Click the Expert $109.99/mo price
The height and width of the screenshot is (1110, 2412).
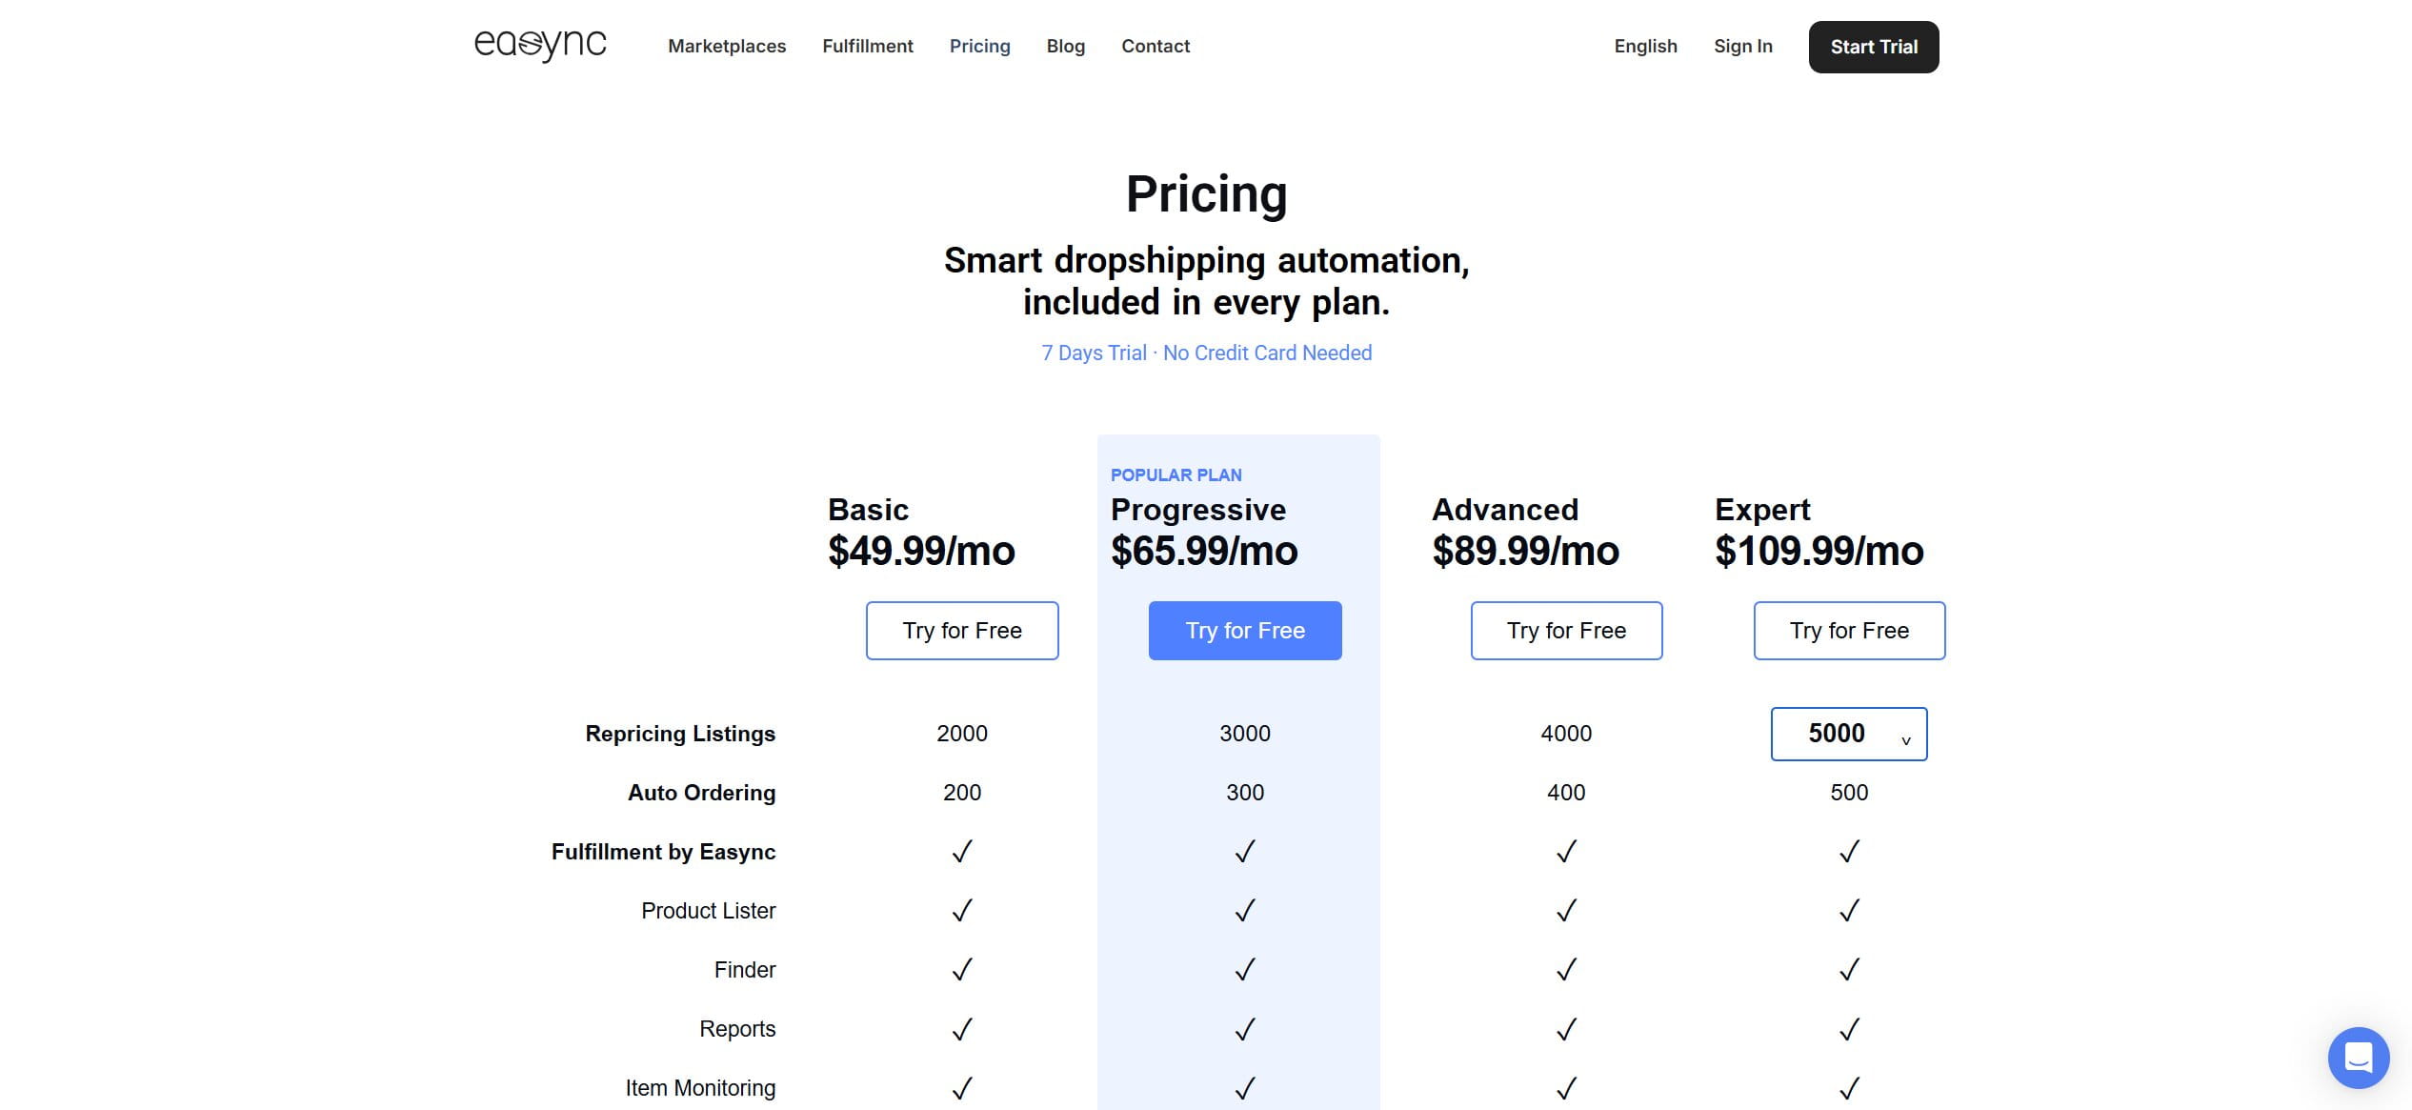tap(1819, 551)
